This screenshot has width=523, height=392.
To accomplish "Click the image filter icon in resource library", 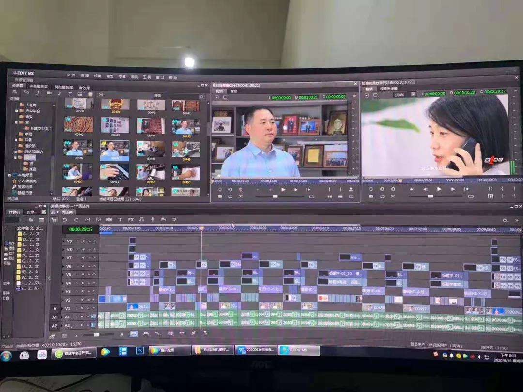I will tap(80, 94).
